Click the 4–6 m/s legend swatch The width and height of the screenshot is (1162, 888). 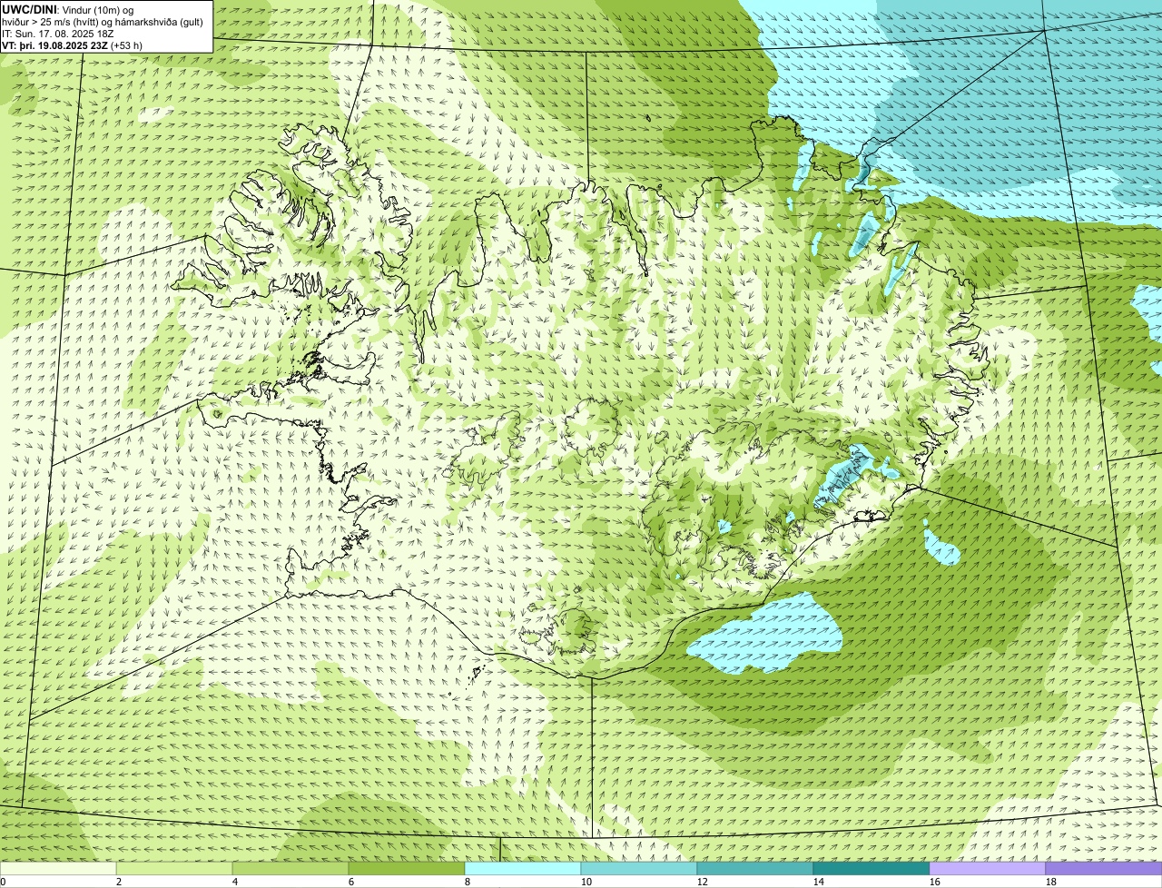point(290,869)
